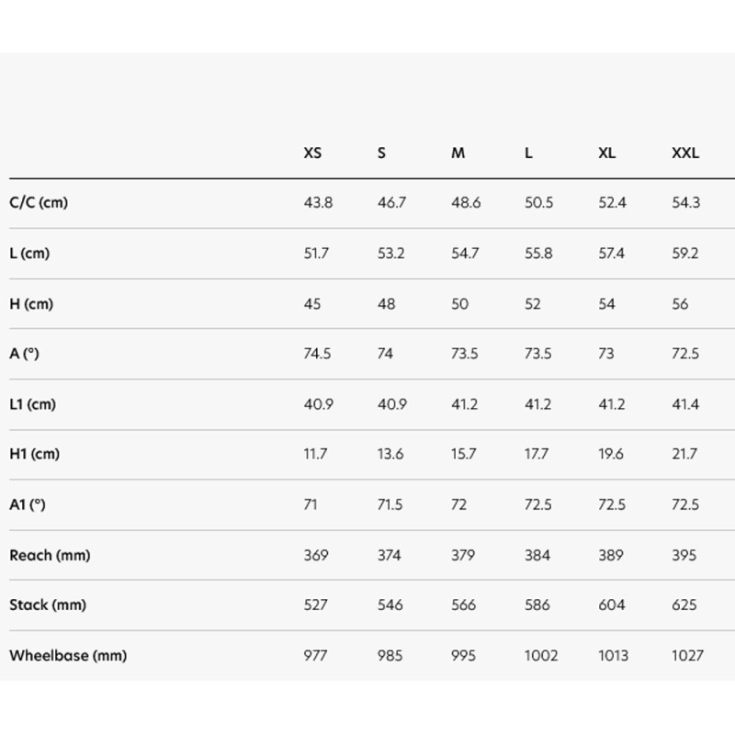Image resolution: width=735 pixels, height=735 pixels.
Task: Click the A1 (°) row label
Action: 28,504
